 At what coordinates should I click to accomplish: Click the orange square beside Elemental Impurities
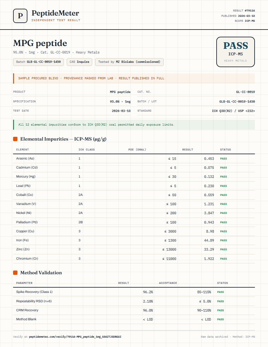[15, 139]
